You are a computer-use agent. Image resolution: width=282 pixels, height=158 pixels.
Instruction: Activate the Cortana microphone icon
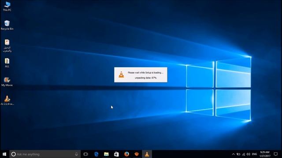pos(76,154)
